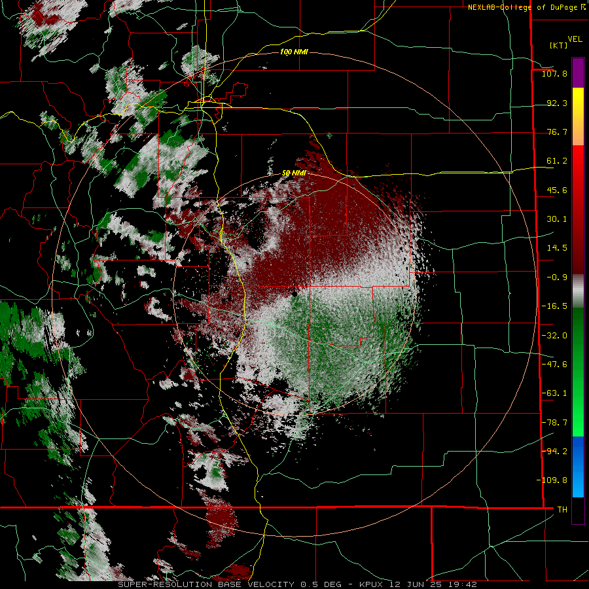Click the 100 NMI range ring label
Viewport: 589px width, 589px height.
click(x=294, y=52)
